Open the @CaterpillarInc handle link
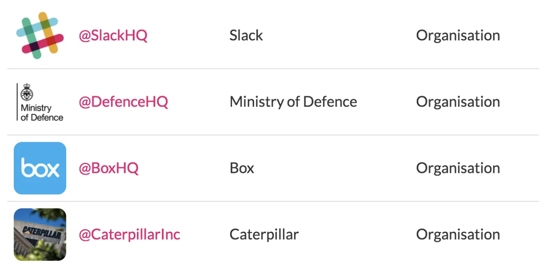The height and width of the screenshot is (275, 553). (130, 234)
